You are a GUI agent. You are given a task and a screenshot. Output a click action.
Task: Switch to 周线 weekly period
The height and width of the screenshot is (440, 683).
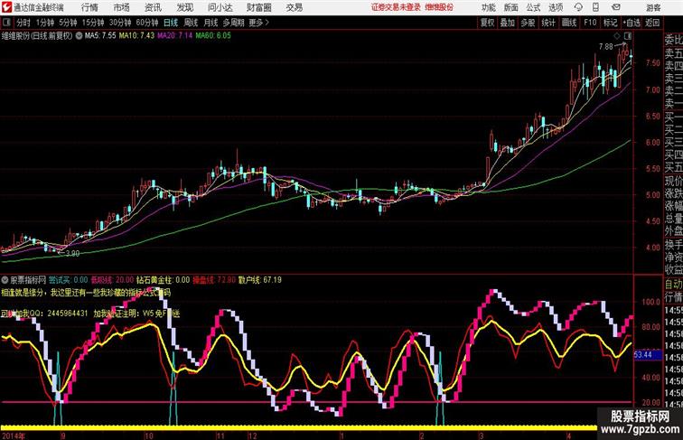(191, 23)
